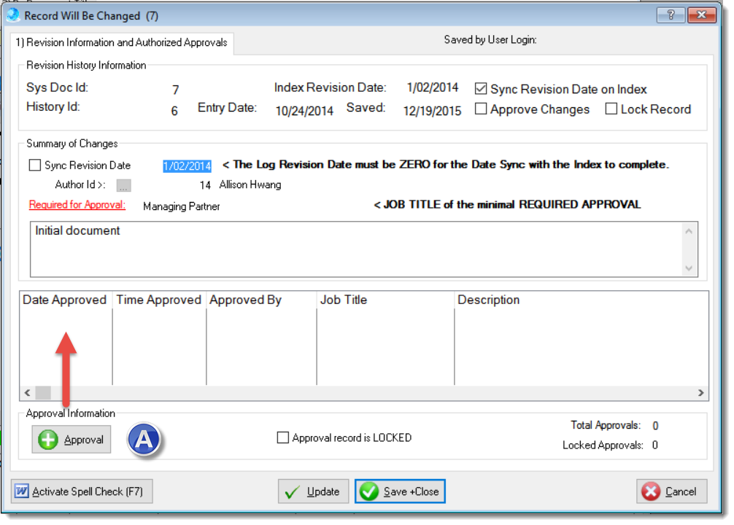Enable the Approve Changes checkbox
Screen dimensions: 734x525
pyautogui.click(x=481, y=109)
